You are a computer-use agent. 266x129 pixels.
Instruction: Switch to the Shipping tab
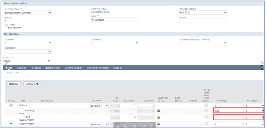[21, 68]
